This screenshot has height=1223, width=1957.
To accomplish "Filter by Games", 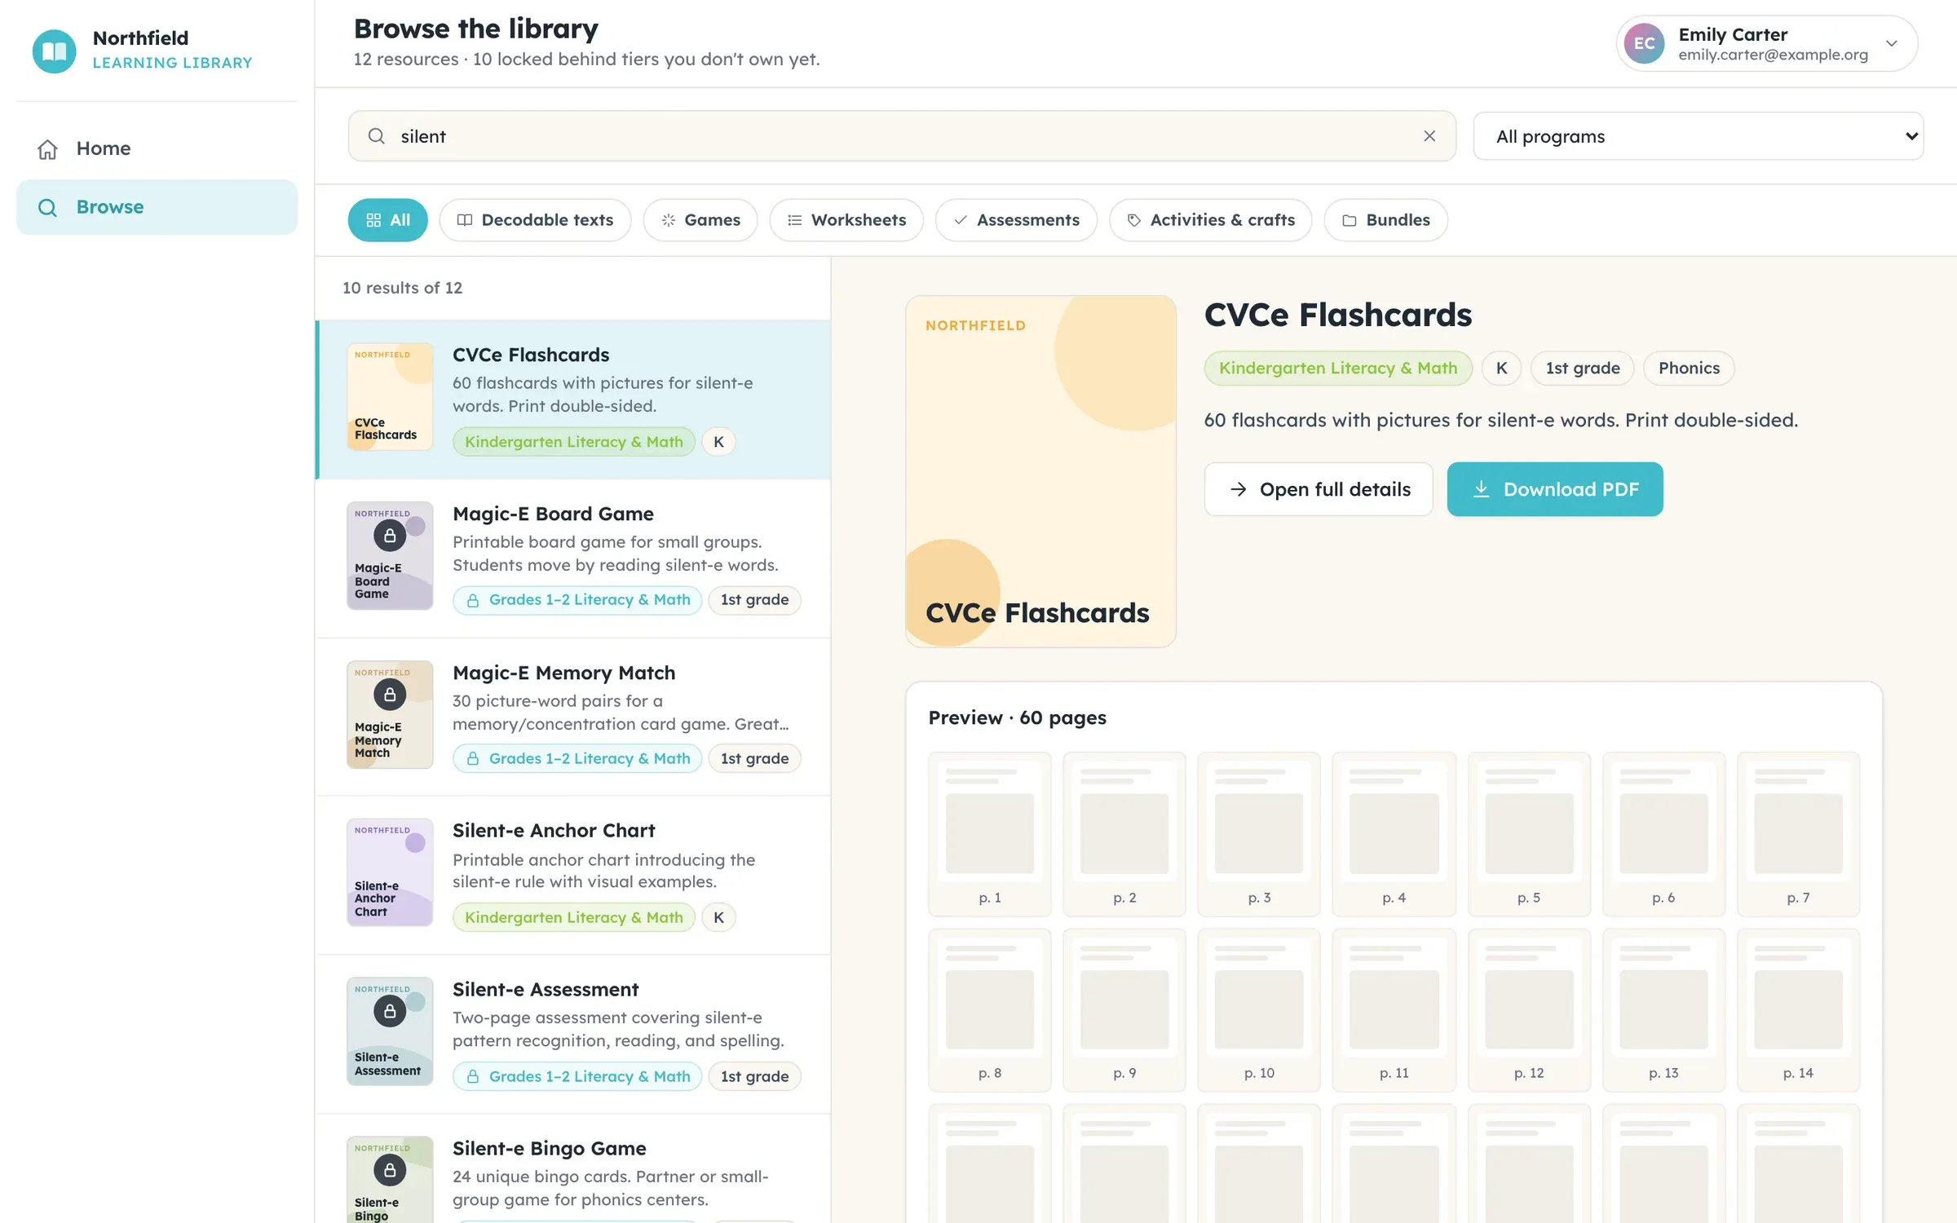I will (x=700, y=220).
